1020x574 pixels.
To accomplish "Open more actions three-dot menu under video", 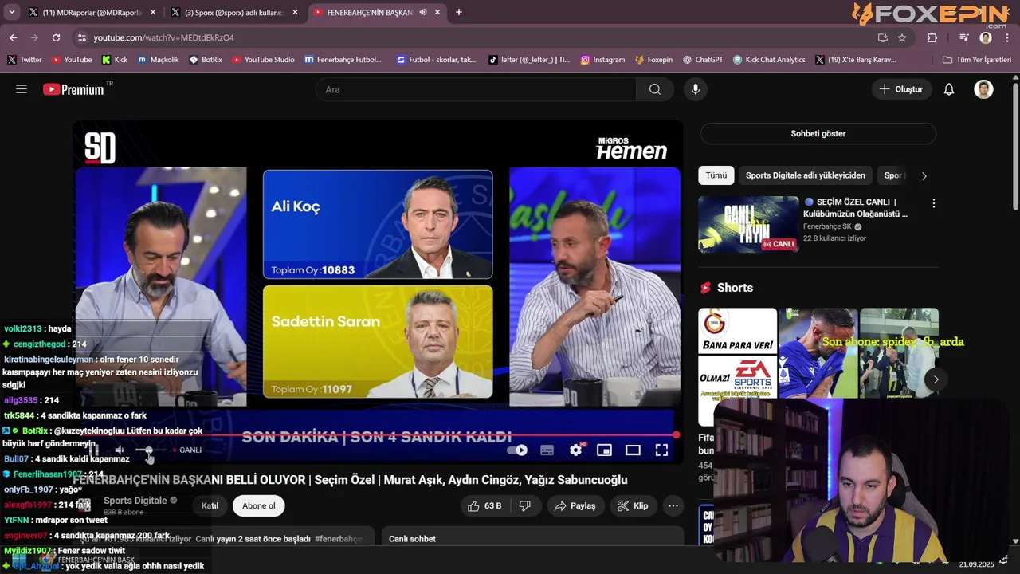I will tap(673, 505).
